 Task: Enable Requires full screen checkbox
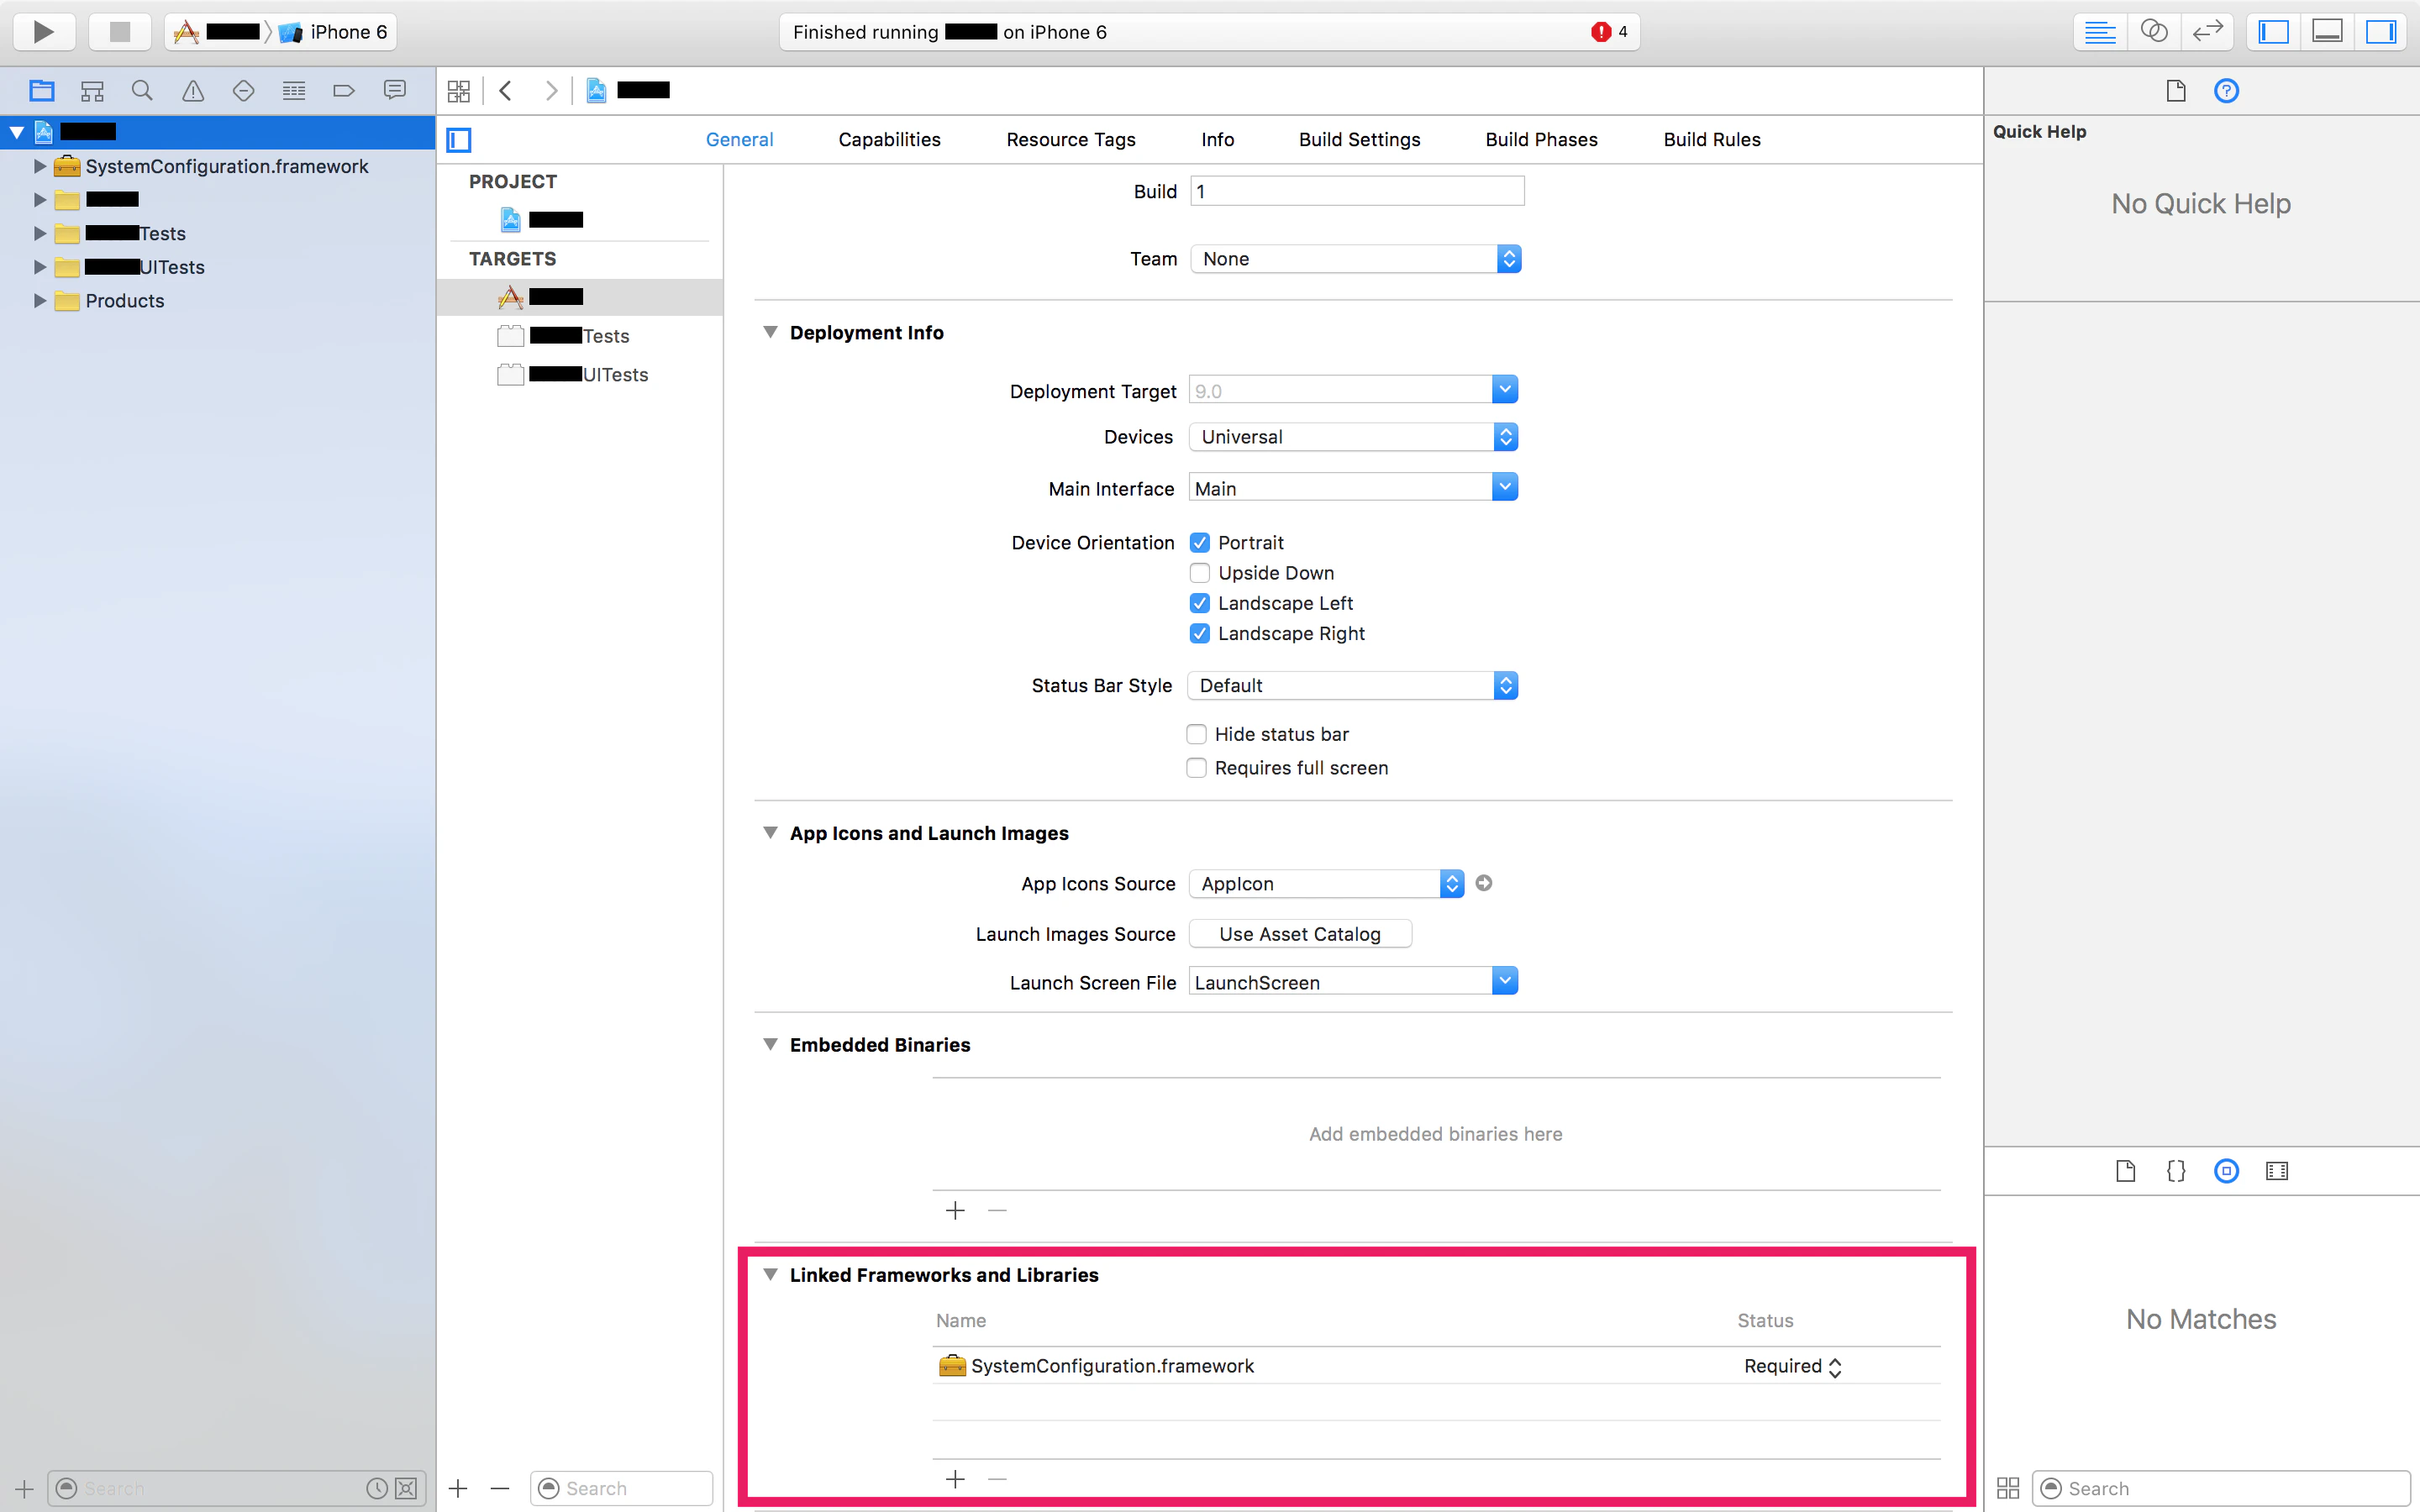click(x=1196, y=768)
